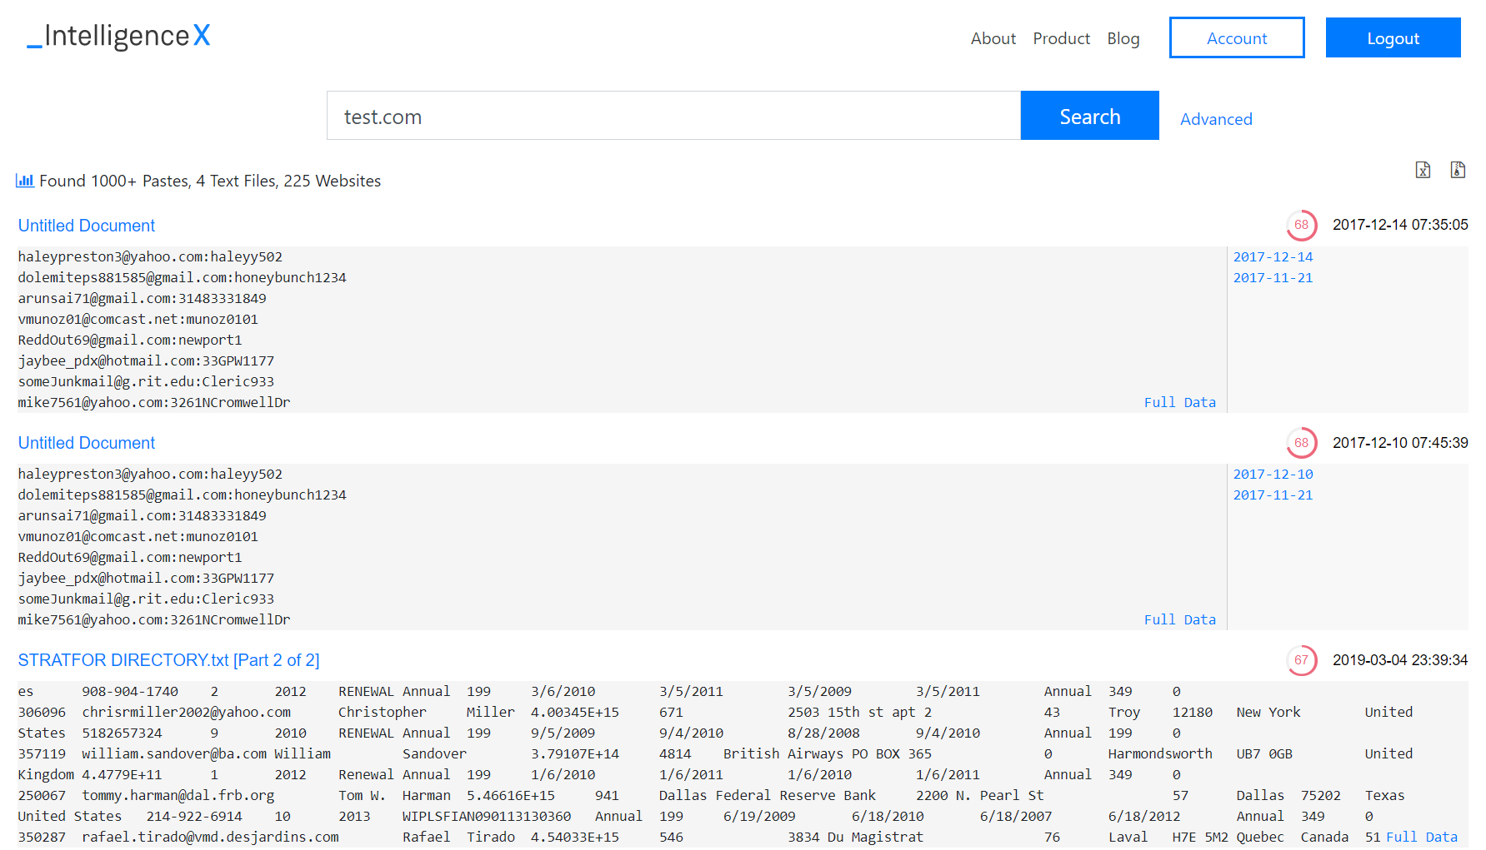Open Untitled Document dated 2017-12-14

coord(87,226)
